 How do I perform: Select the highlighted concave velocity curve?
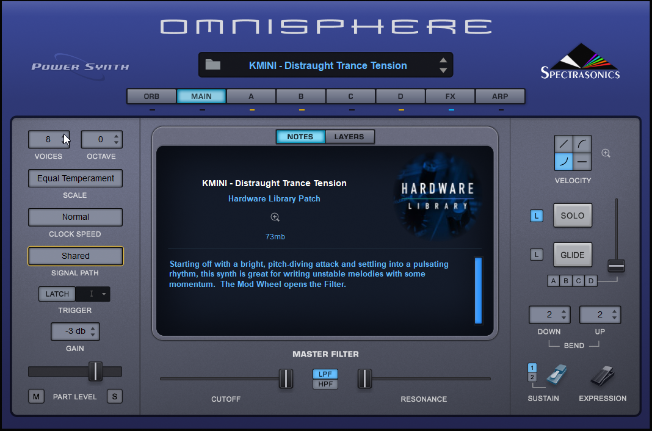[x=563, y=162]
